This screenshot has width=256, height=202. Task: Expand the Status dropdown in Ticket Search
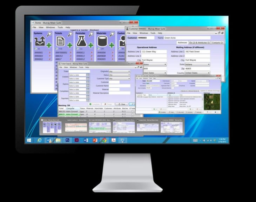(120, 75)
